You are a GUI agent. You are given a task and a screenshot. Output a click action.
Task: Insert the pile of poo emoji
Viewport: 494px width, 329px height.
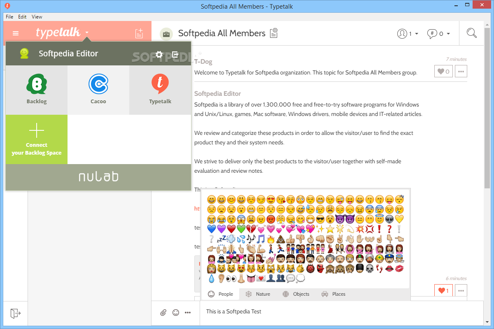click(281, 239)
